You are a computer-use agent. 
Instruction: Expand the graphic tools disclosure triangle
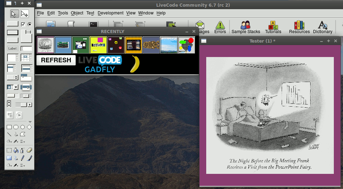point(30,122)
